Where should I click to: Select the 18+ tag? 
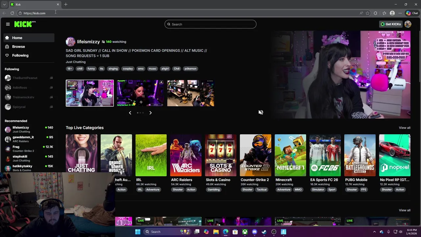point(70,69)
